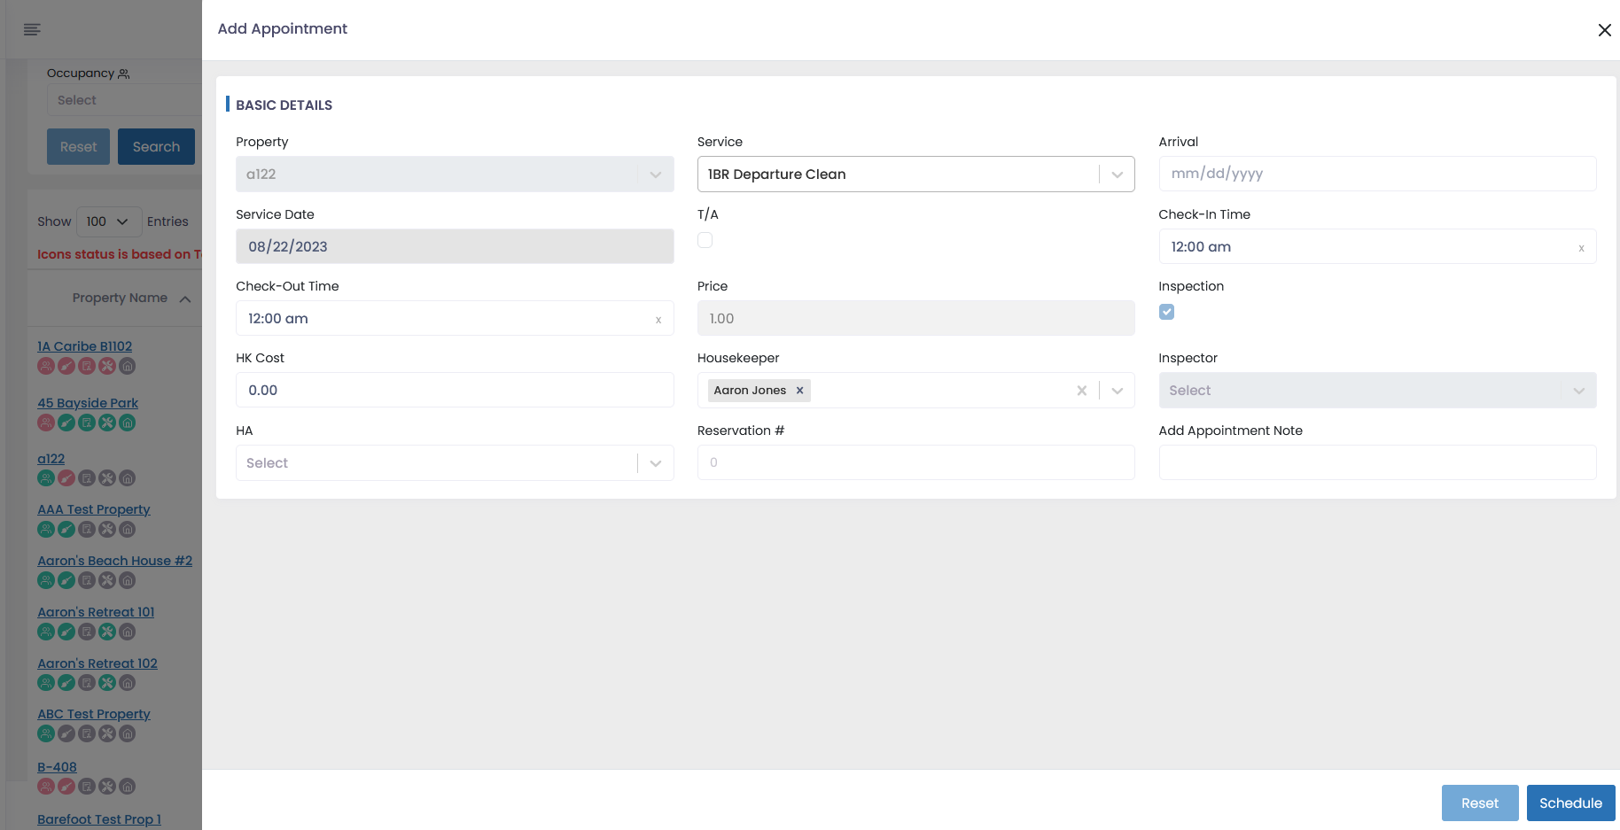This screenshot has width=1620, height=830.
Task: Open the 45 Bayside Park link
Action: coord(88,403)
